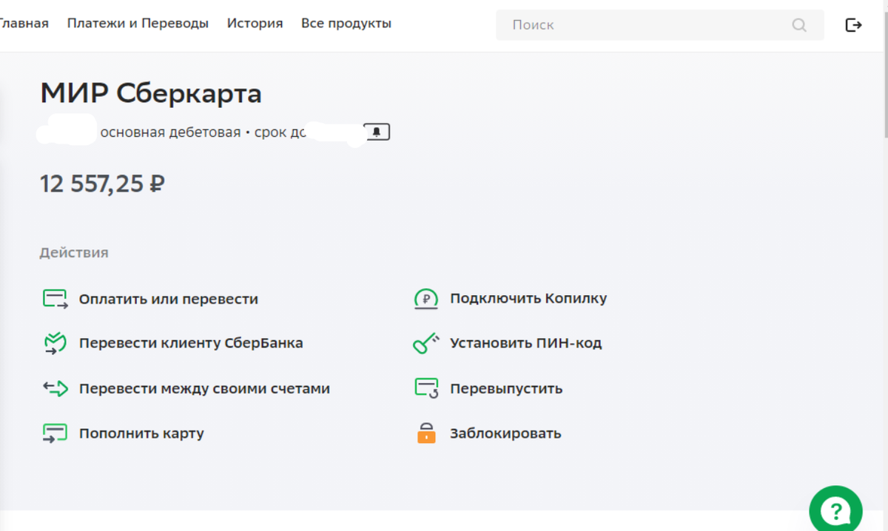Open the Все продукты menu
Image resolution: width=888 pixels, height=531 pixels.
[346, 23]
